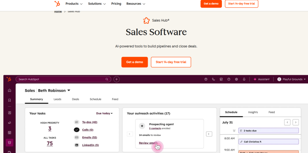Click the contacts icon in the sidebar
This screenshot has height=153, width=308.
(x=9, y=113)
